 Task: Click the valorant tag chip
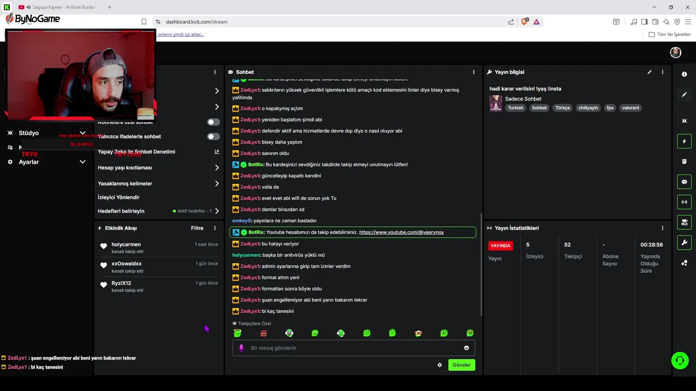click(x=631, y=108)
